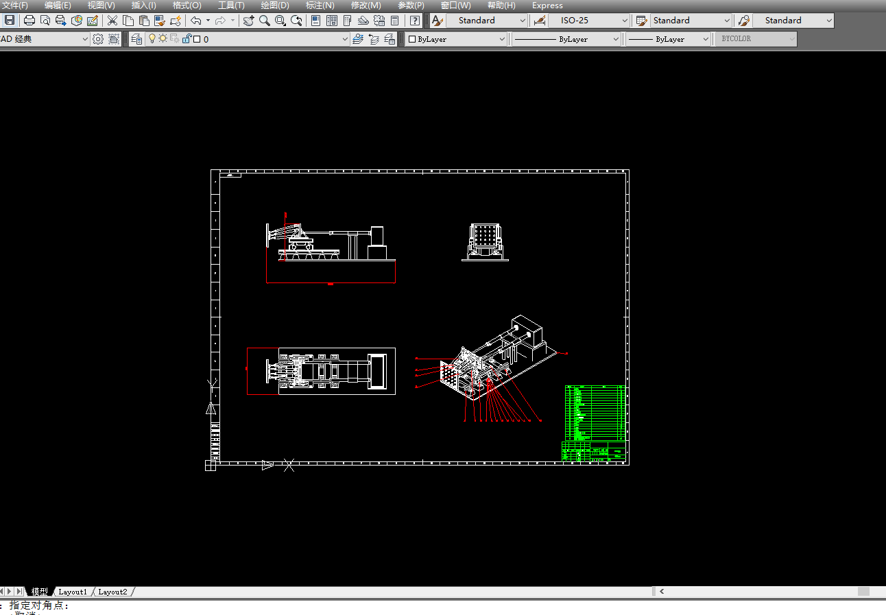Open the 插入(I) menu
This screenshot has height=615, width=886.
(x=144, y=5)
